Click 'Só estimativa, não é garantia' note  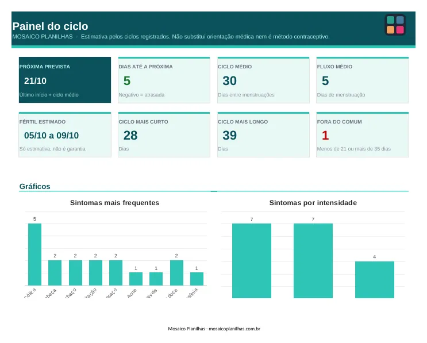coord(52,149)
